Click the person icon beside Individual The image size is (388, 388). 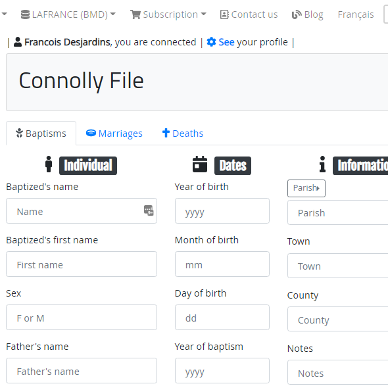click(49, 164)
